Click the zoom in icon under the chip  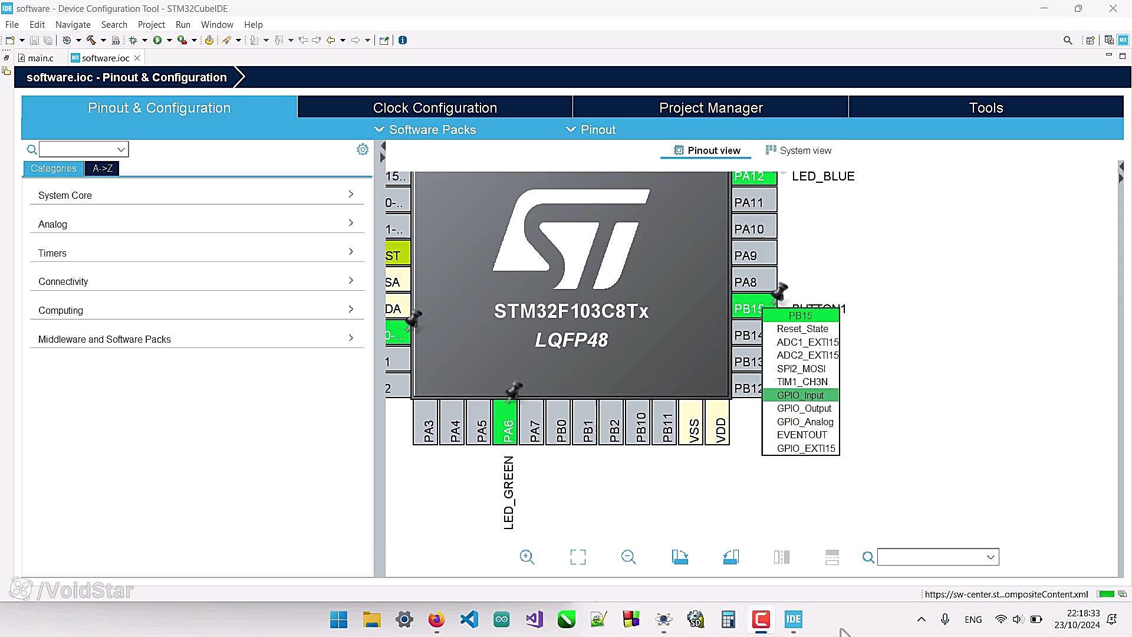coord(526,557)
